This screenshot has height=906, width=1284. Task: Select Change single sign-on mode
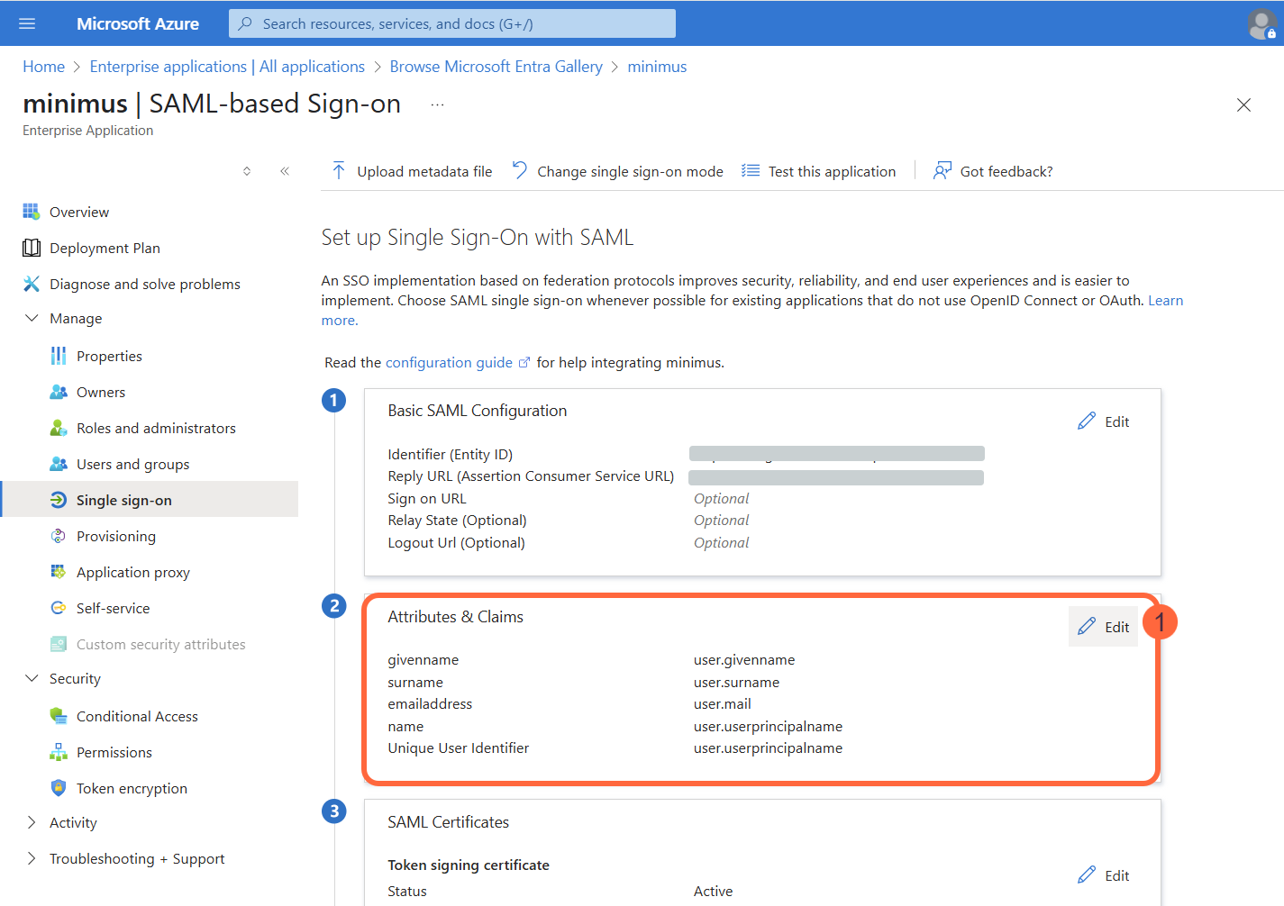[630, 170]
